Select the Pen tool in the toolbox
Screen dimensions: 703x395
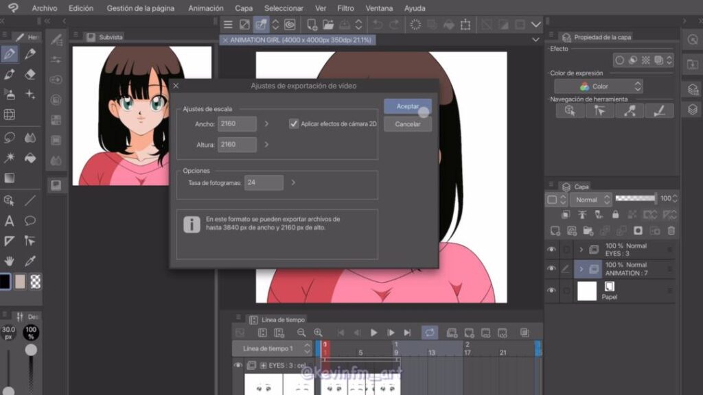coord(10,54)
